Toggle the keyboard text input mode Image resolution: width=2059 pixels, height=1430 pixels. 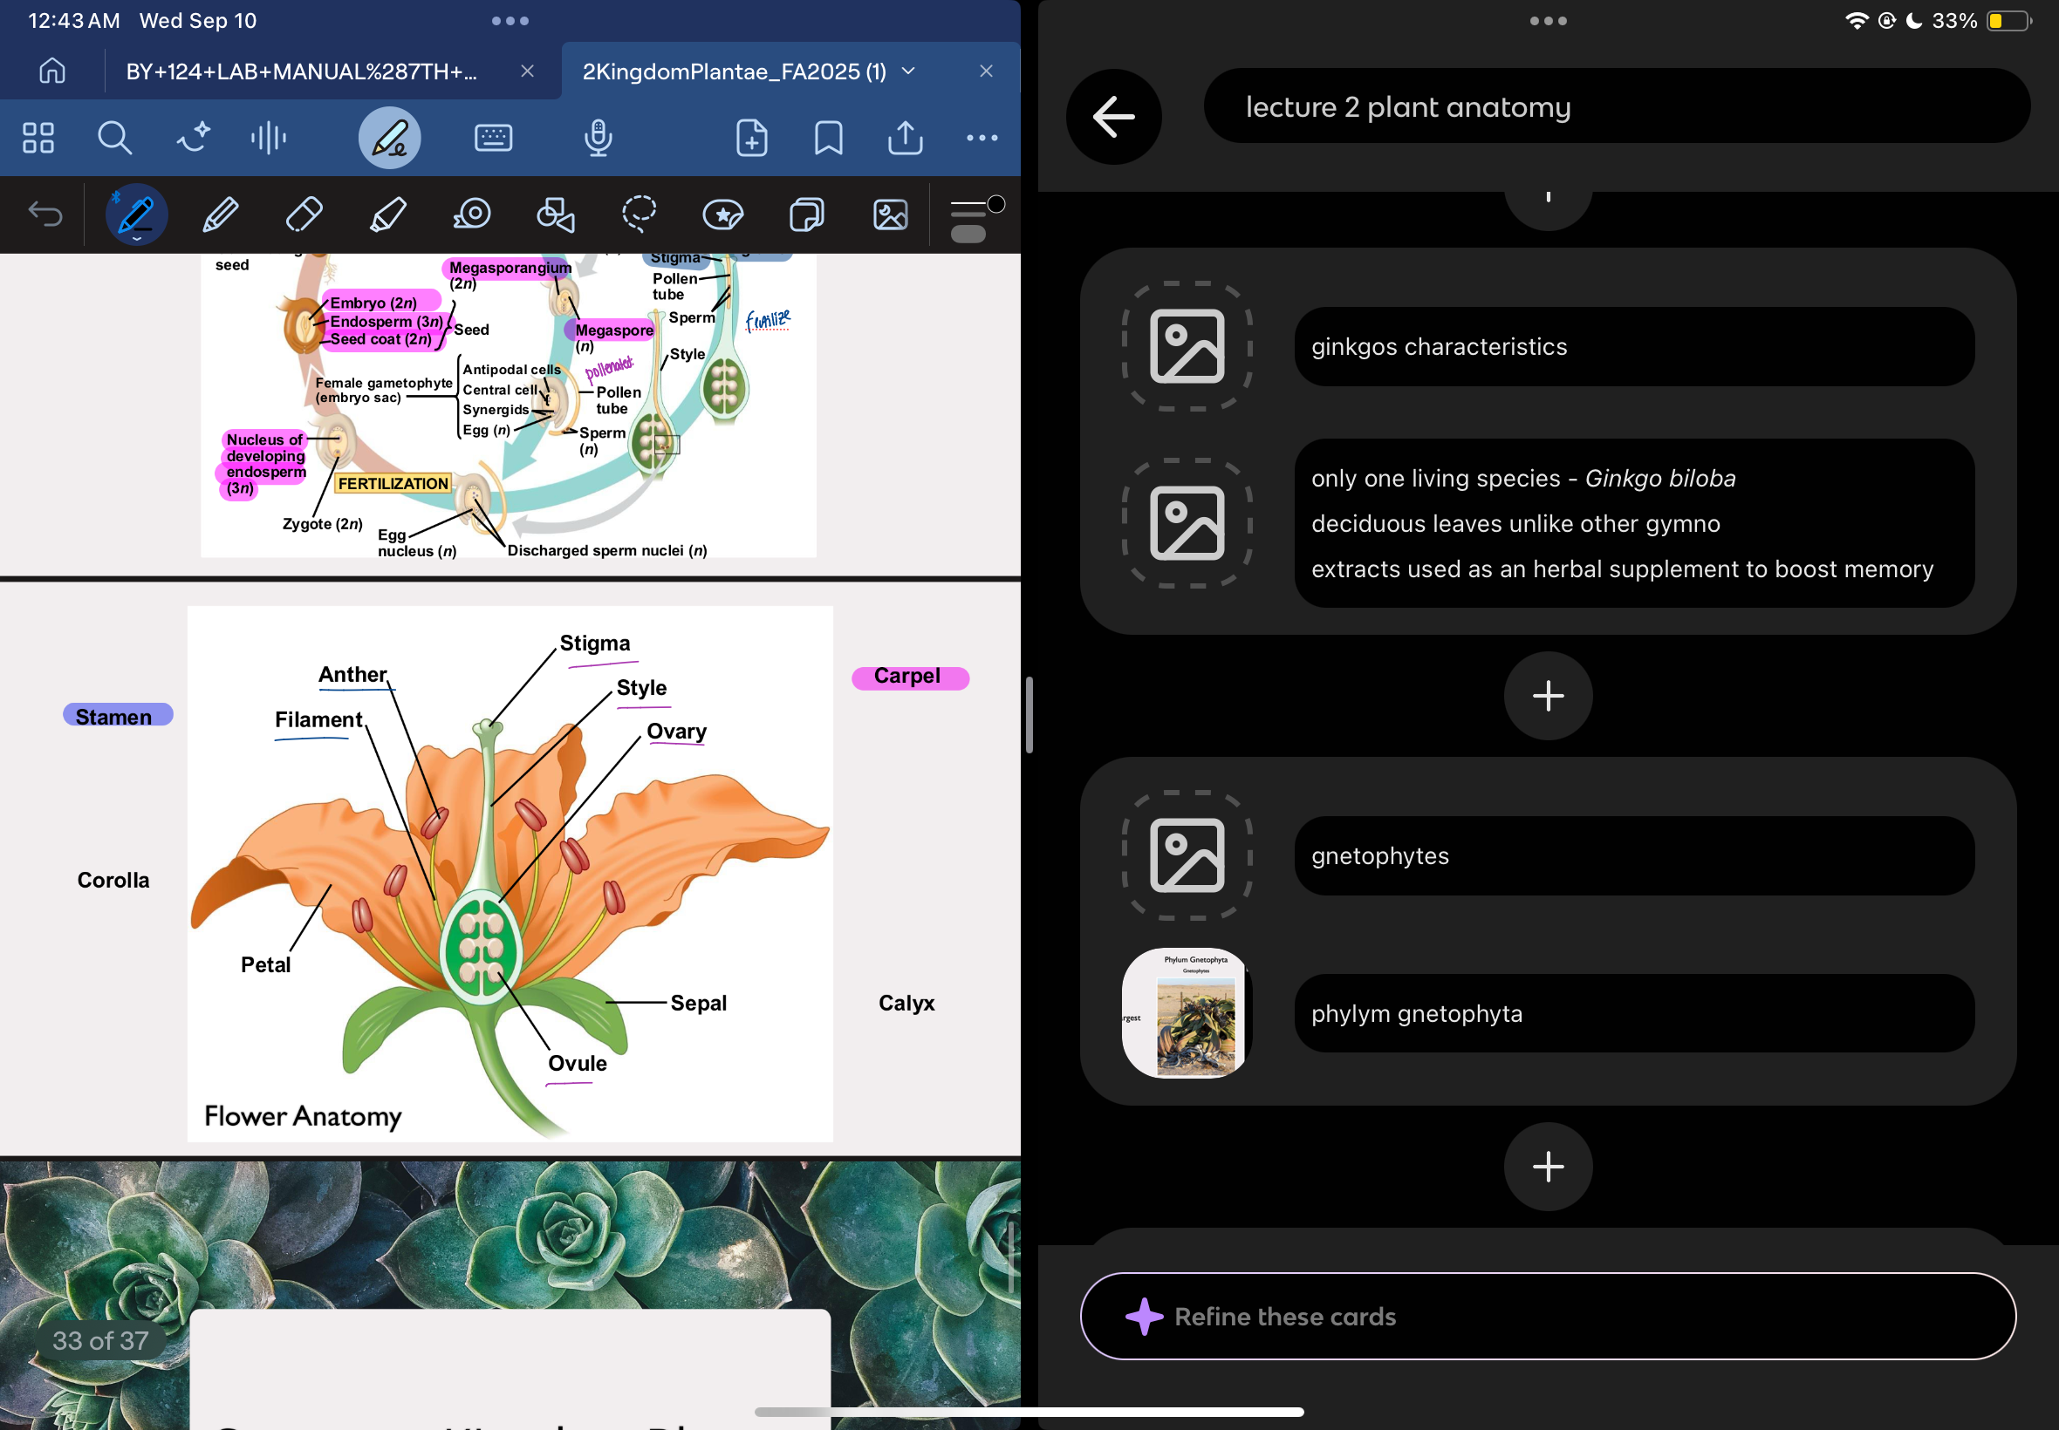[x=493, y=138]
